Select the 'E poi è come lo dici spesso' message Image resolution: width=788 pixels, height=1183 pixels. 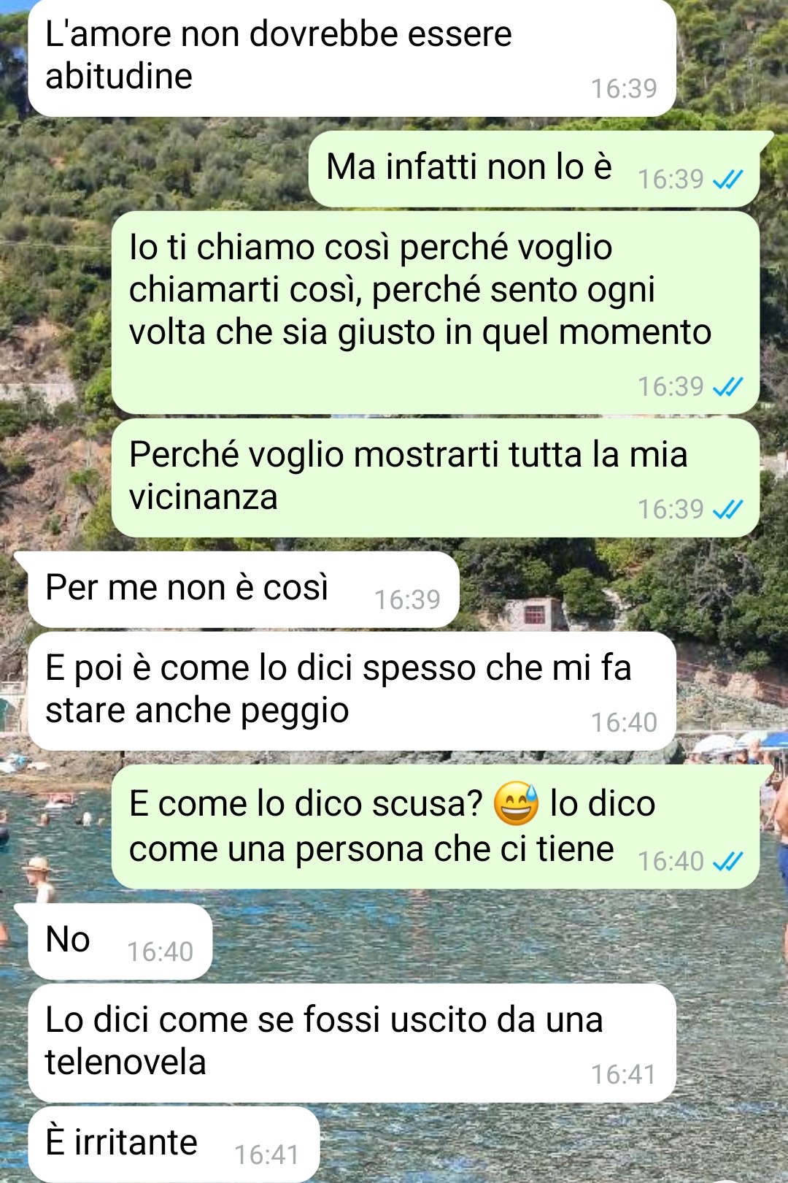(x=352, y=691)
